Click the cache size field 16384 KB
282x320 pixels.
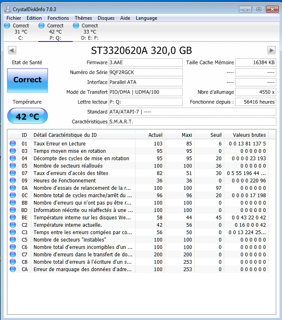pyautogui.click(x=256, y=62)
